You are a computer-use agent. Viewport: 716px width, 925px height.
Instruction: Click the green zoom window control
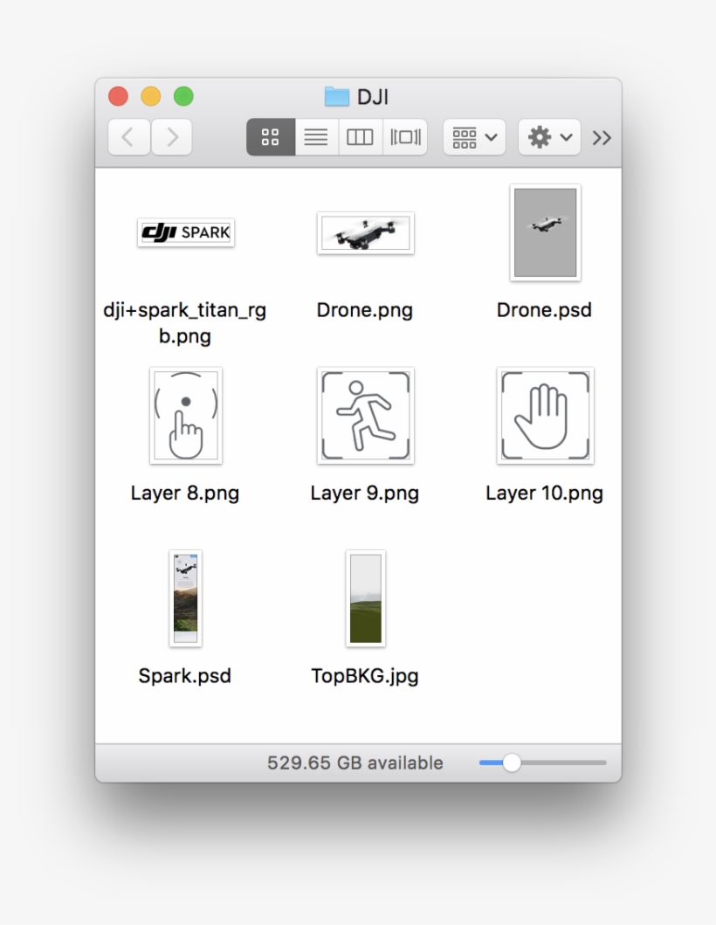point(183,96)
